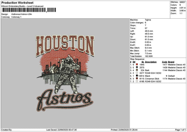Click the N# column header
The image size is (187, 132).
coord(134,62)
